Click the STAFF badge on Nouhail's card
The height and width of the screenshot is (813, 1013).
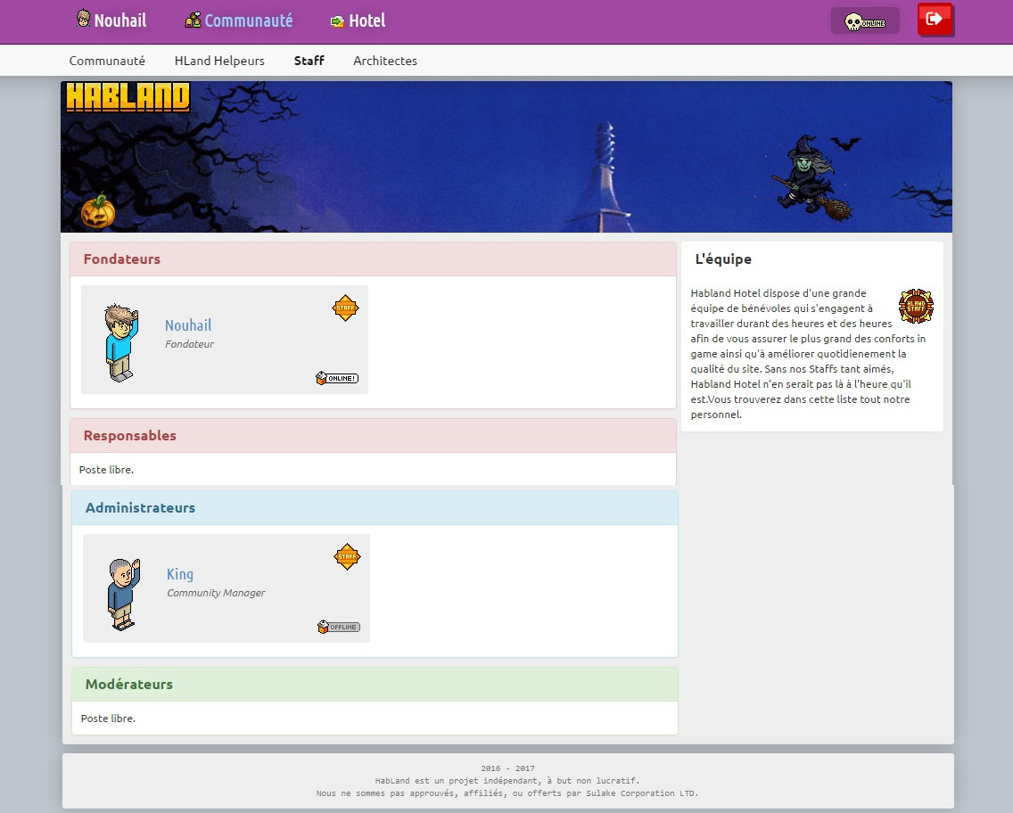[345, 307]
